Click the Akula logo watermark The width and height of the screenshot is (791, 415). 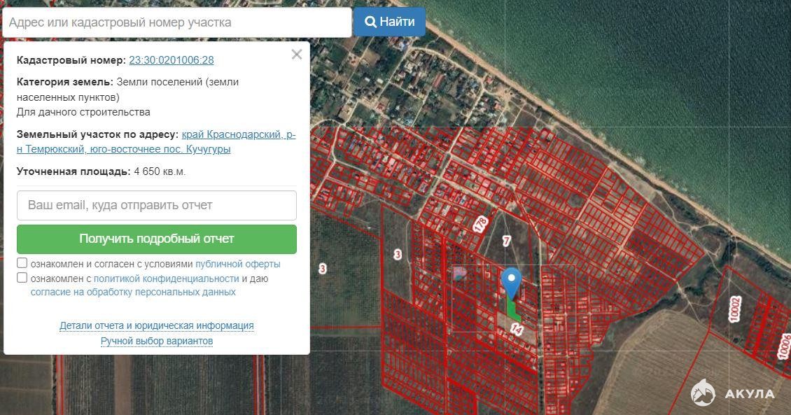[732, 393]
